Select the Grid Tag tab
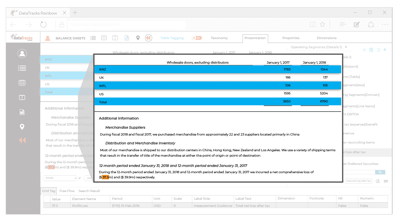Image resolution: width=399 pixels, height=220 pixels. point(49,191)
